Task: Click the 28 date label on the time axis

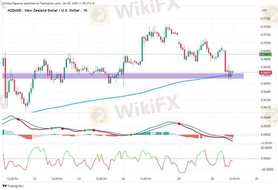Action: pos(212,179)
